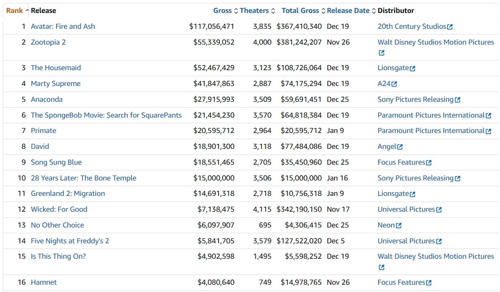This screenshot has height=292, width=500.
Task: Sort by Total Gross column header
Action: point(301,11)
